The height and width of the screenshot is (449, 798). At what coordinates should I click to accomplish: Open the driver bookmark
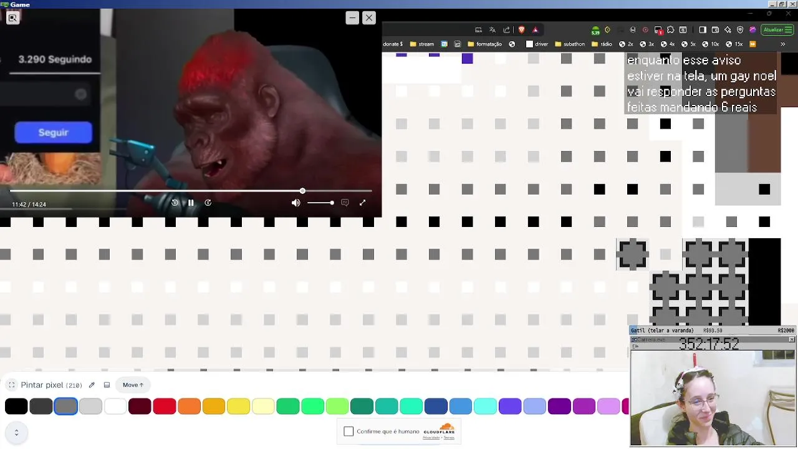coord(537,44)
